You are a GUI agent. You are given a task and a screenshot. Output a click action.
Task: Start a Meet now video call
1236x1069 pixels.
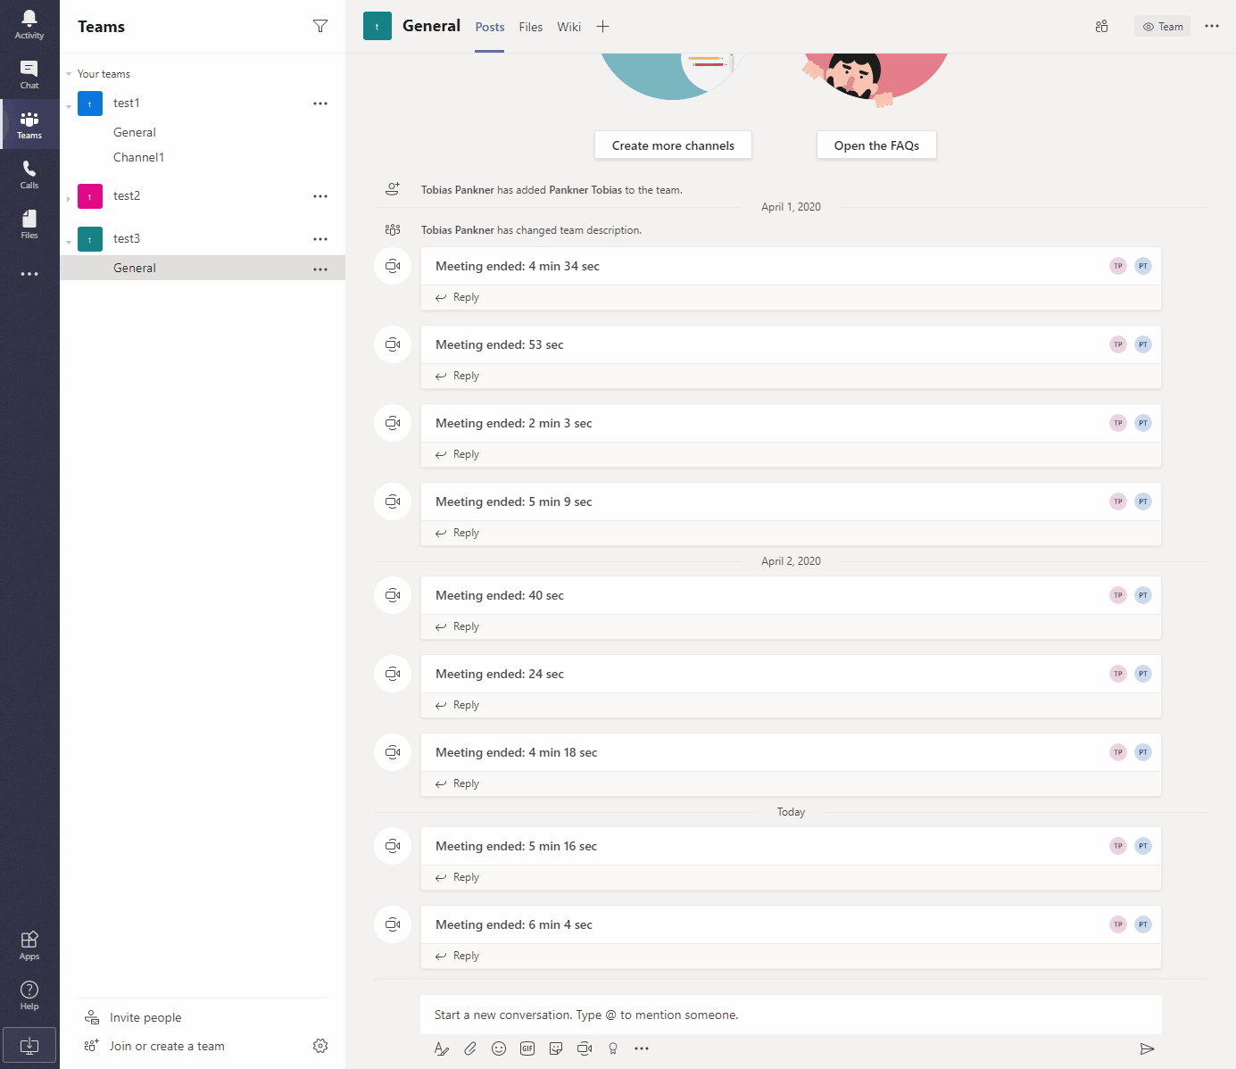pyautogui.click(x=585, y=1048)
